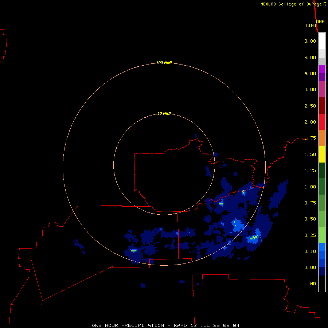Click the 1.00 legend value
328x328 pixels.
pos(310,187)
